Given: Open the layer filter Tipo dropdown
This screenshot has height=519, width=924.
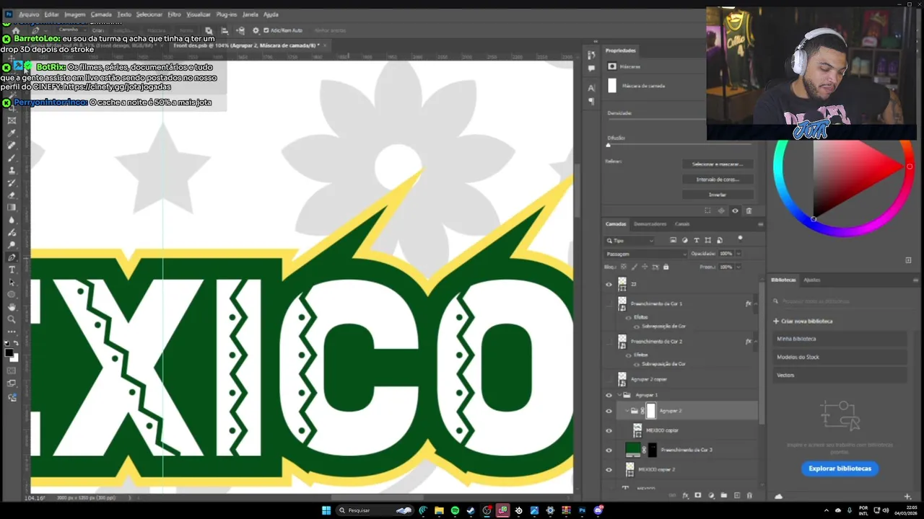Looking at the screenshot, I should coord(629,241).
